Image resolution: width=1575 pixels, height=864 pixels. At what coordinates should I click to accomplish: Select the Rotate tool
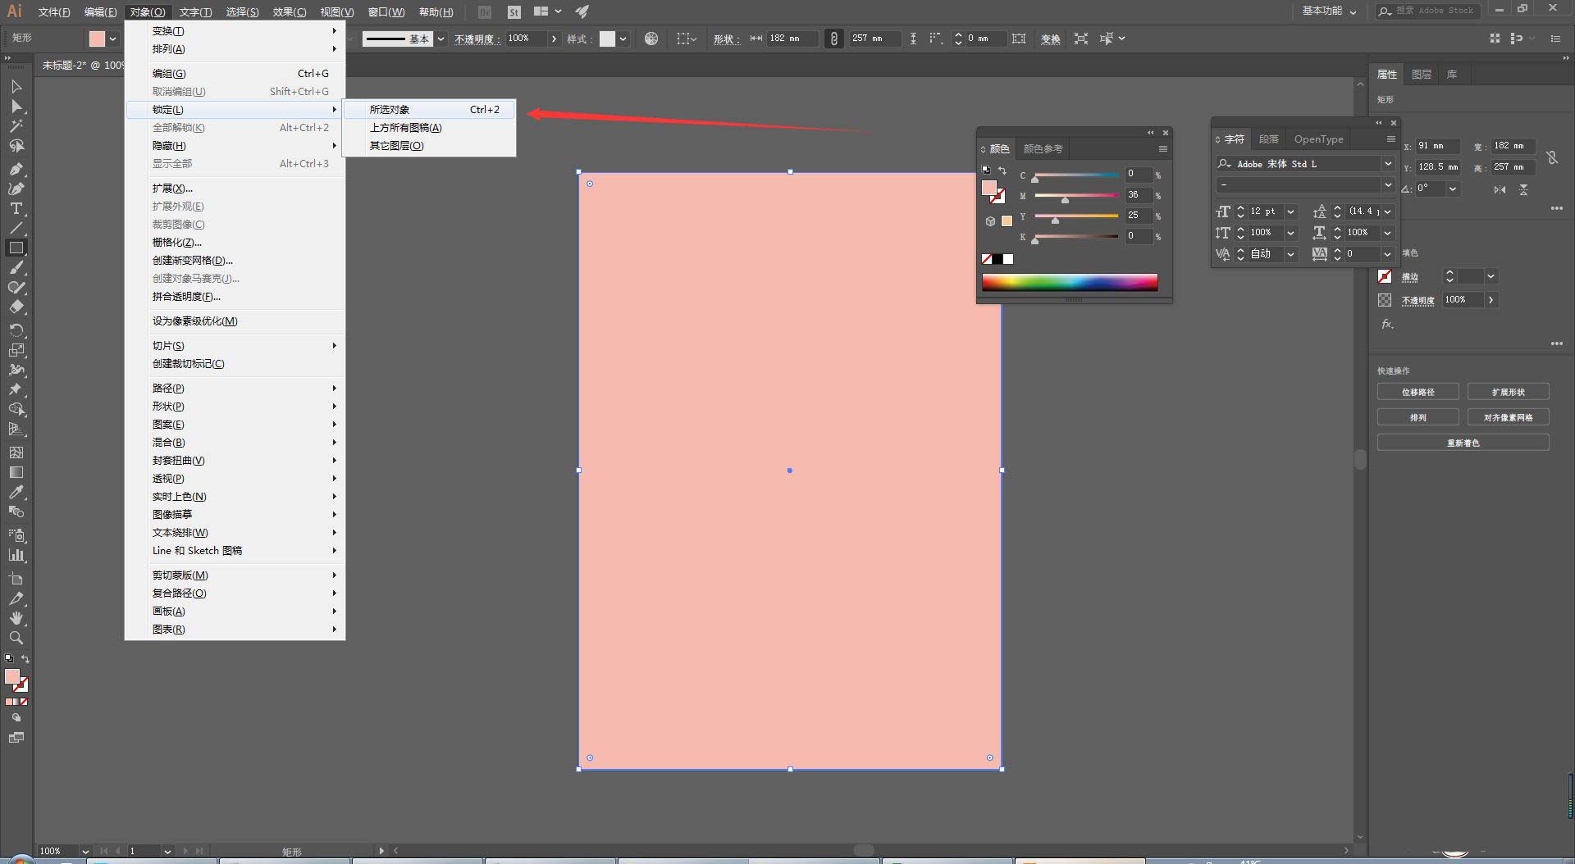[16, 330]
